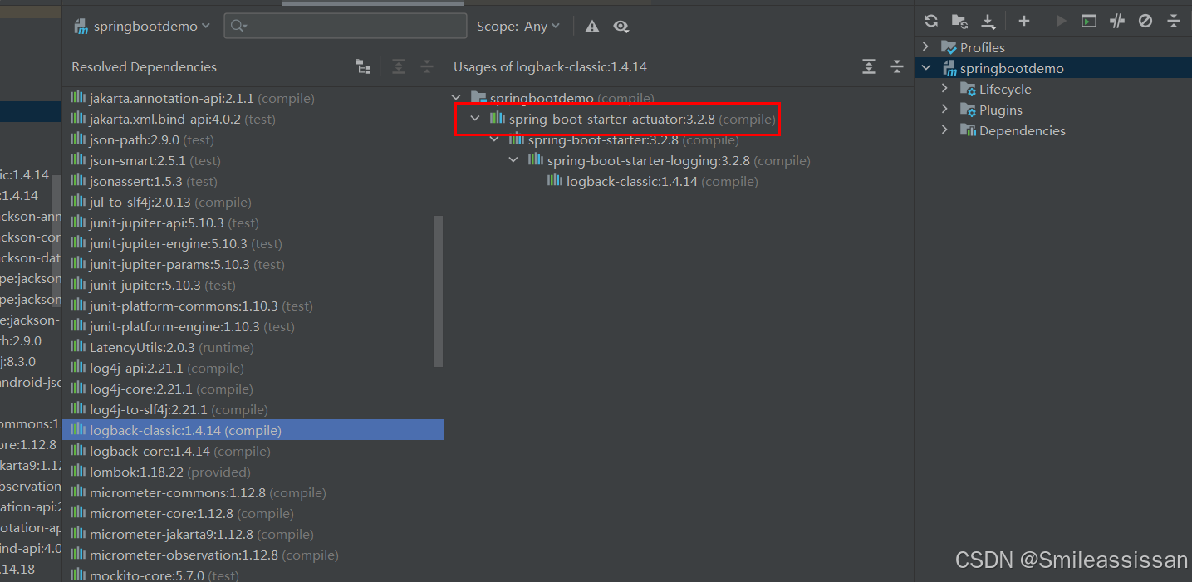Select Profiles folder icon
The image size is (1192, 582).
click(x=949, y=47)
